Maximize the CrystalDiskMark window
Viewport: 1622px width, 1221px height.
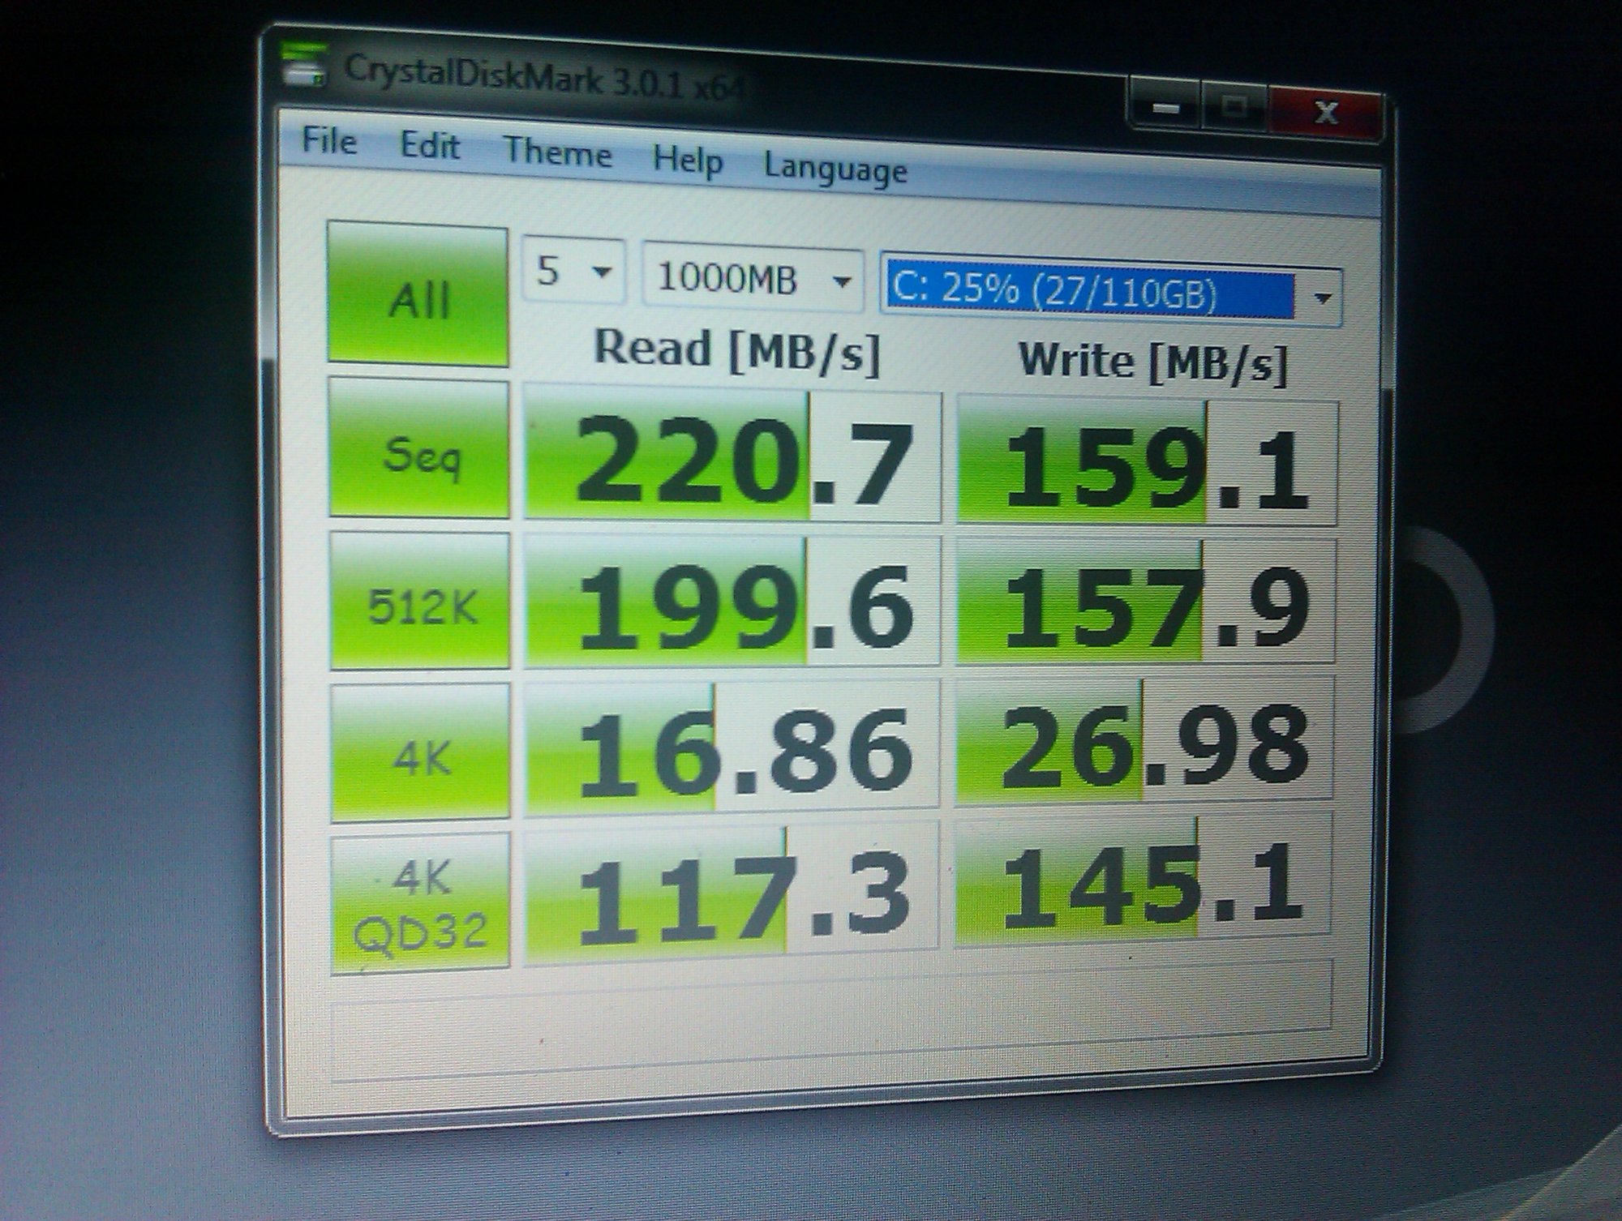point(1234,109)
